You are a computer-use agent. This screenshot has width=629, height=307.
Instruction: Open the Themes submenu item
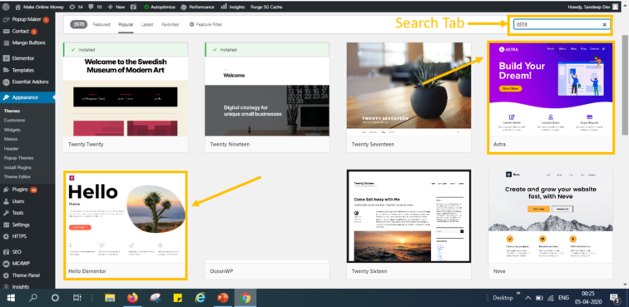click(x=12, y=111)
